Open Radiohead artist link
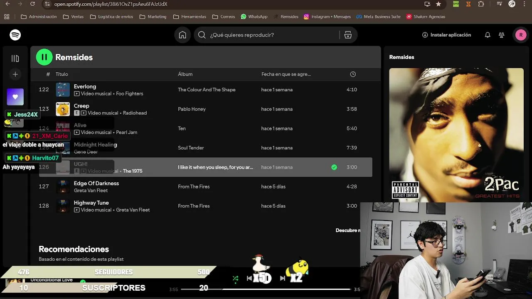Image resolution: width=532 pixels, height=299 pixels. pyautogui.click(x=135, y=113)
